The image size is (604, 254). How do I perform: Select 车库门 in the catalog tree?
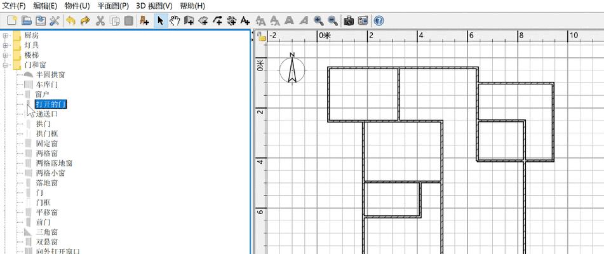point(47,84)
